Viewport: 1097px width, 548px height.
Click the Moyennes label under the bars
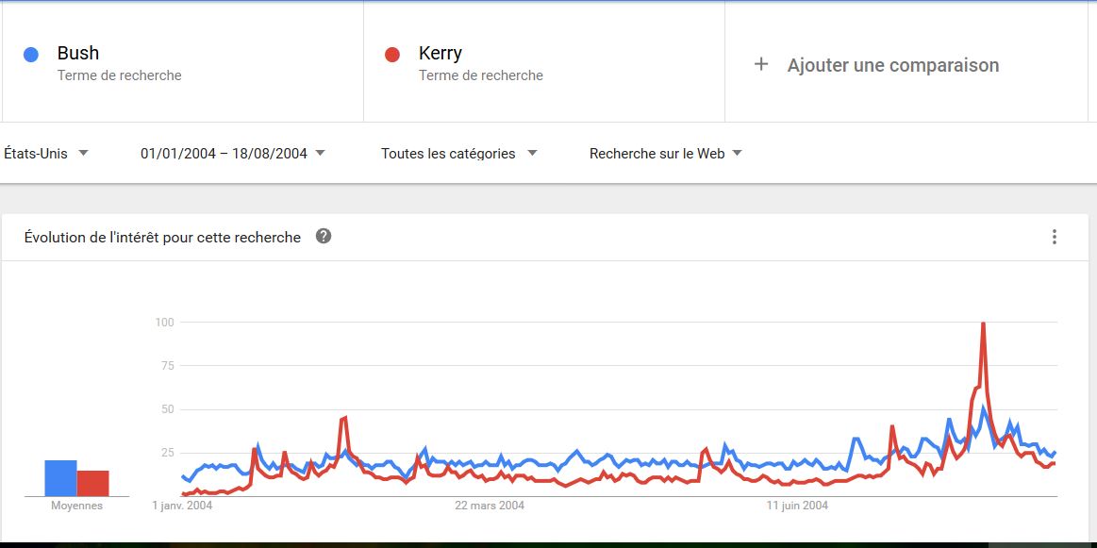pos(76,506)
